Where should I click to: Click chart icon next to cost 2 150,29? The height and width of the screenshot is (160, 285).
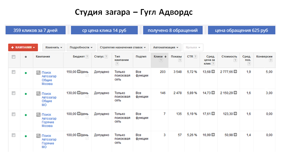(235, 93)
